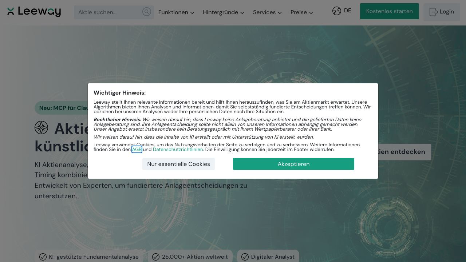Click the login door icon

pyautogui.click(x=434, y=12)
